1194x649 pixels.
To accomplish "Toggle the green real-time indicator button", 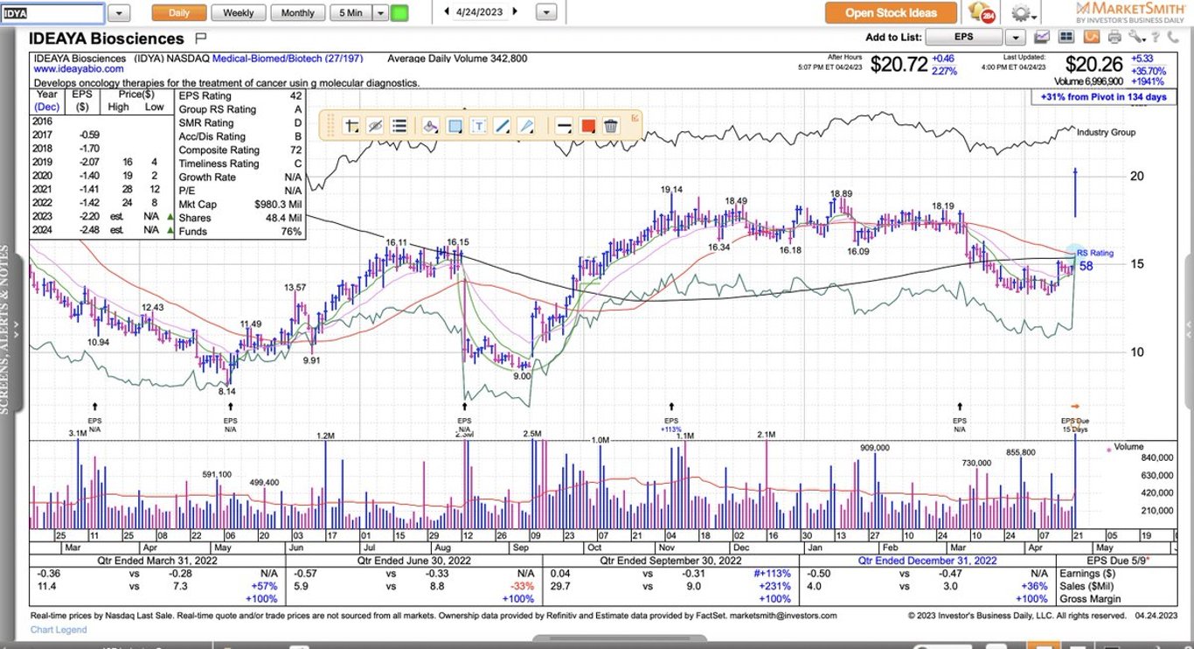I will point(399,13).
